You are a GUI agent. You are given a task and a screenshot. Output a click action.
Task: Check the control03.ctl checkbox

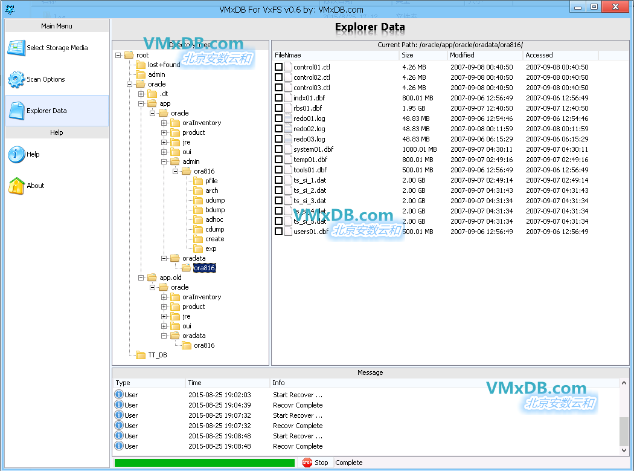click(278, 87)
